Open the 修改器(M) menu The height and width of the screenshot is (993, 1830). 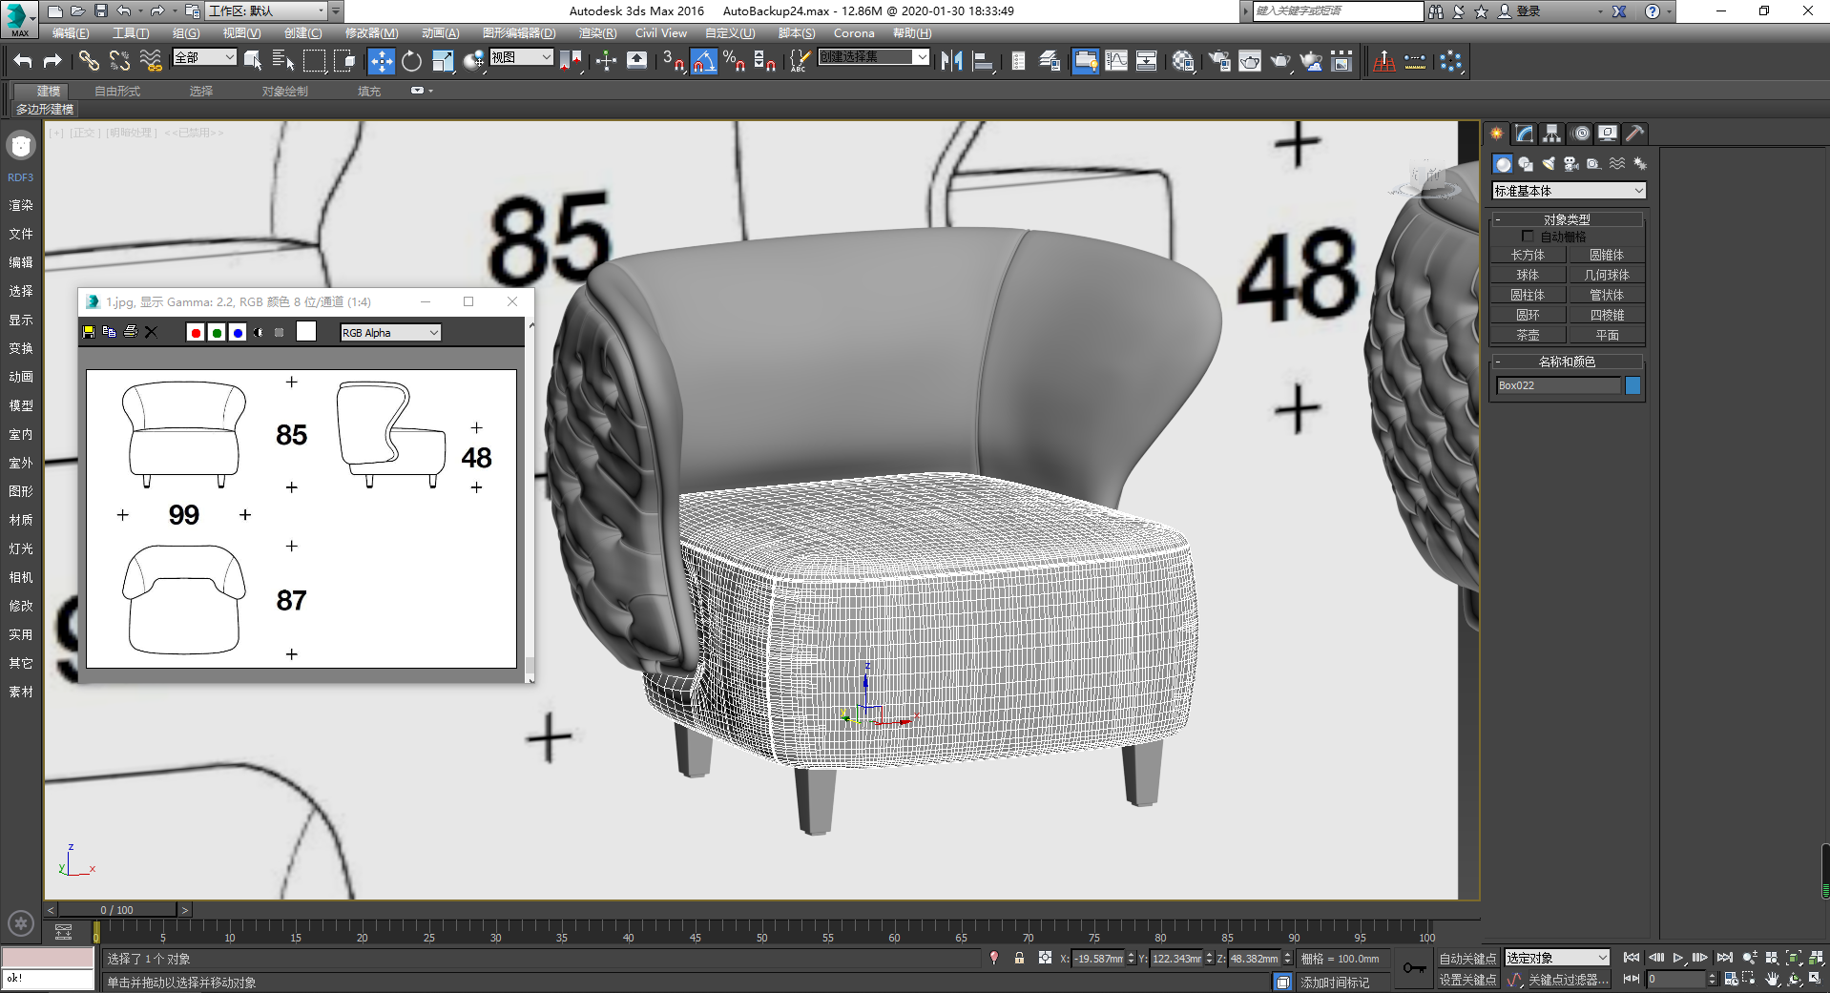click(x=371, y=33)
